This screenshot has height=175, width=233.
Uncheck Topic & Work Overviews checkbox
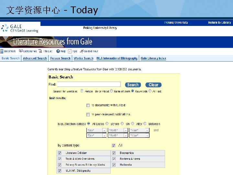tap(60, 159)
